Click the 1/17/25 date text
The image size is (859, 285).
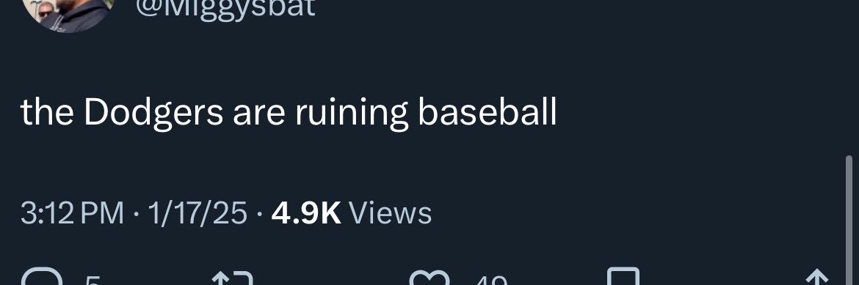(x=197, y=213)
